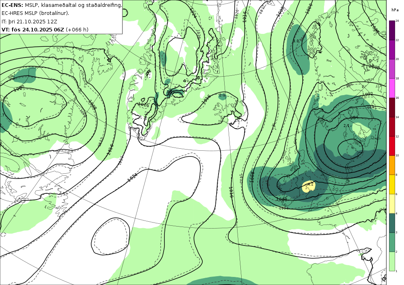This screenshot has height=285, width=404.
Task: Click the light green 1–2 hPa legend swatch
Action: [x=392, y=261]
